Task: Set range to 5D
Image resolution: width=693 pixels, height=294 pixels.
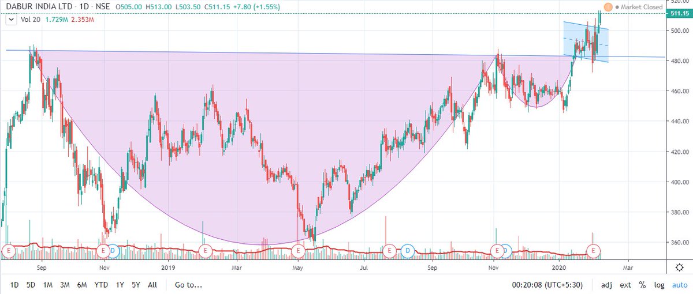Action: click(32, 285)
